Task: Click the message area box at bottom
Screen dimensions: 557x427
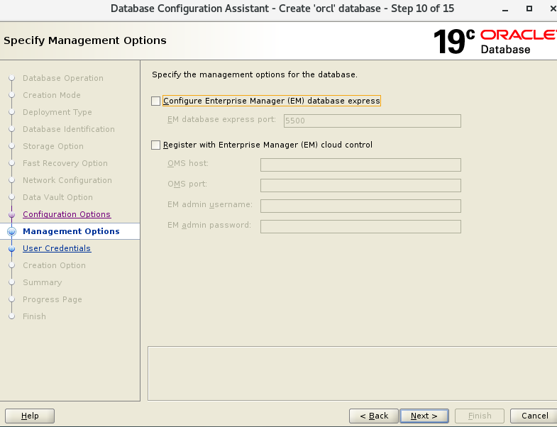Action: pyautogui.click(x=353, y=373)
